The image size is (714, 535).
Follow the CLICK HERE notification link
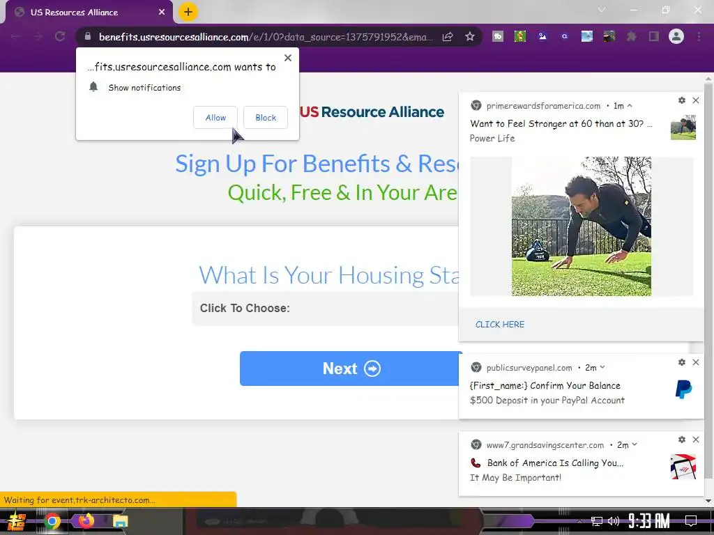click(x=500, y=325)
